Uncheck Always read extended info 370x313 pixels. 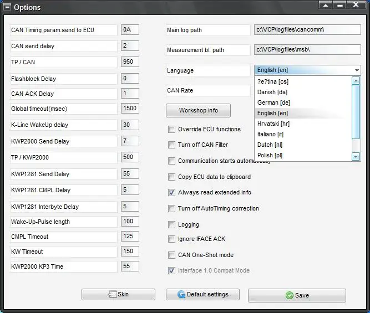point(171,193)
